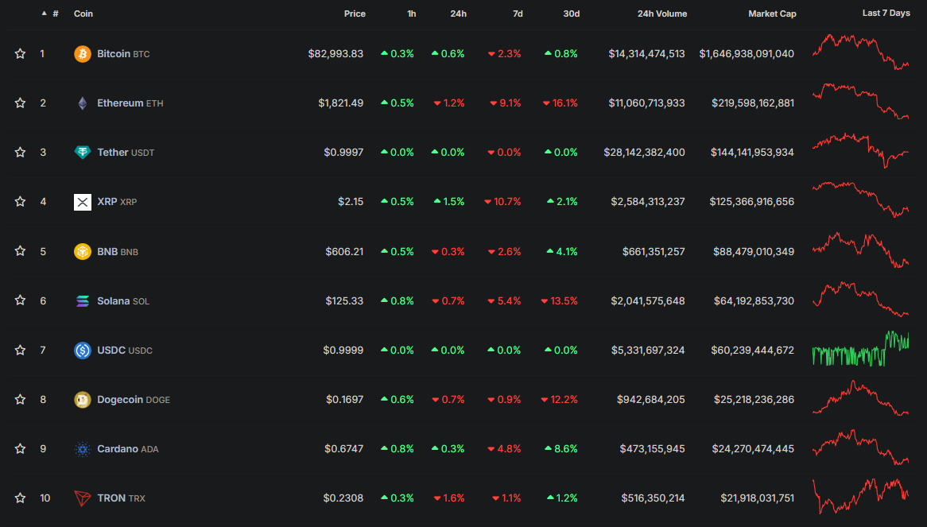Image resolution: width=927 pixels, height=527 pixels.
Task: Toggle the XRP favorite star
Action: tap(20, 201)
